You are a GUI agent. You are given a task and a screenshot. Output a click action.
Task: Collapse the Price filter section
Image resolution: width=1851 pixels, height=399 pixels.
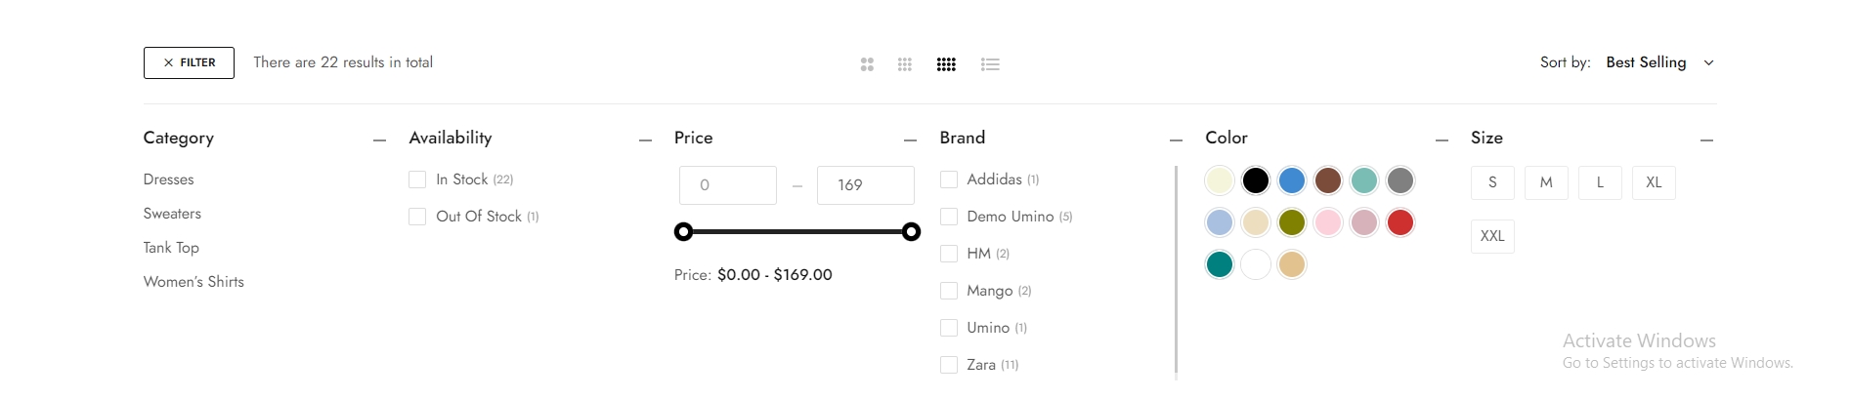(910, 140)
